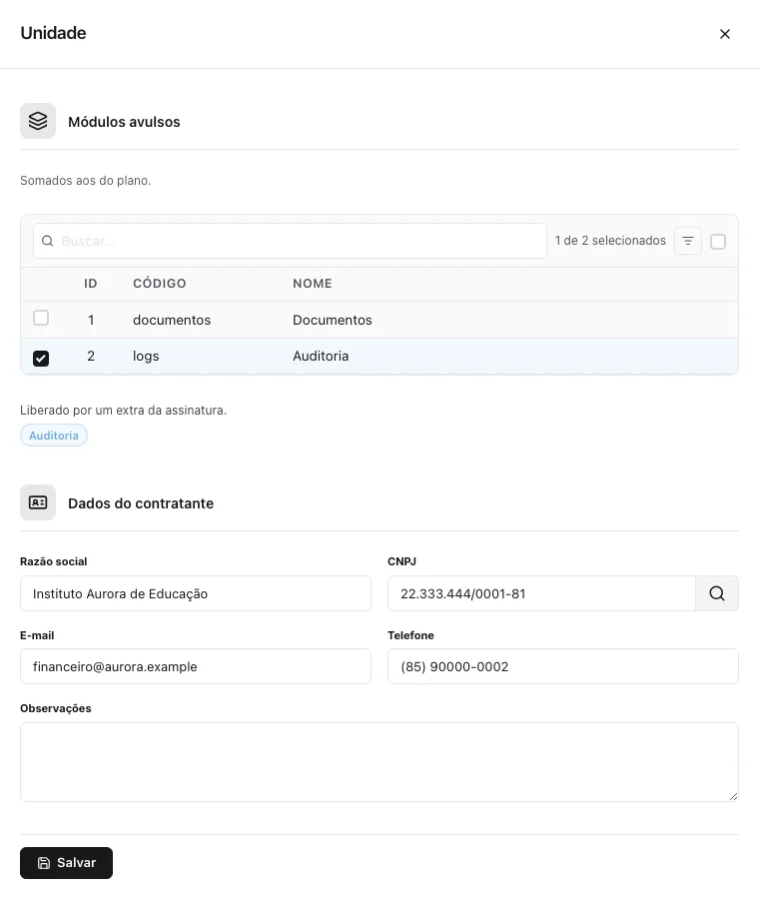Save the form with the Salvar button
The image size is (759, 899).
pyautogui.click(x=67, y=863)
